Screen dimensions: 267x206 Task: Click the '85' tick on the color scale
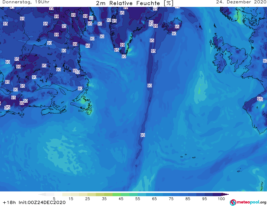(x=188, y=199)
